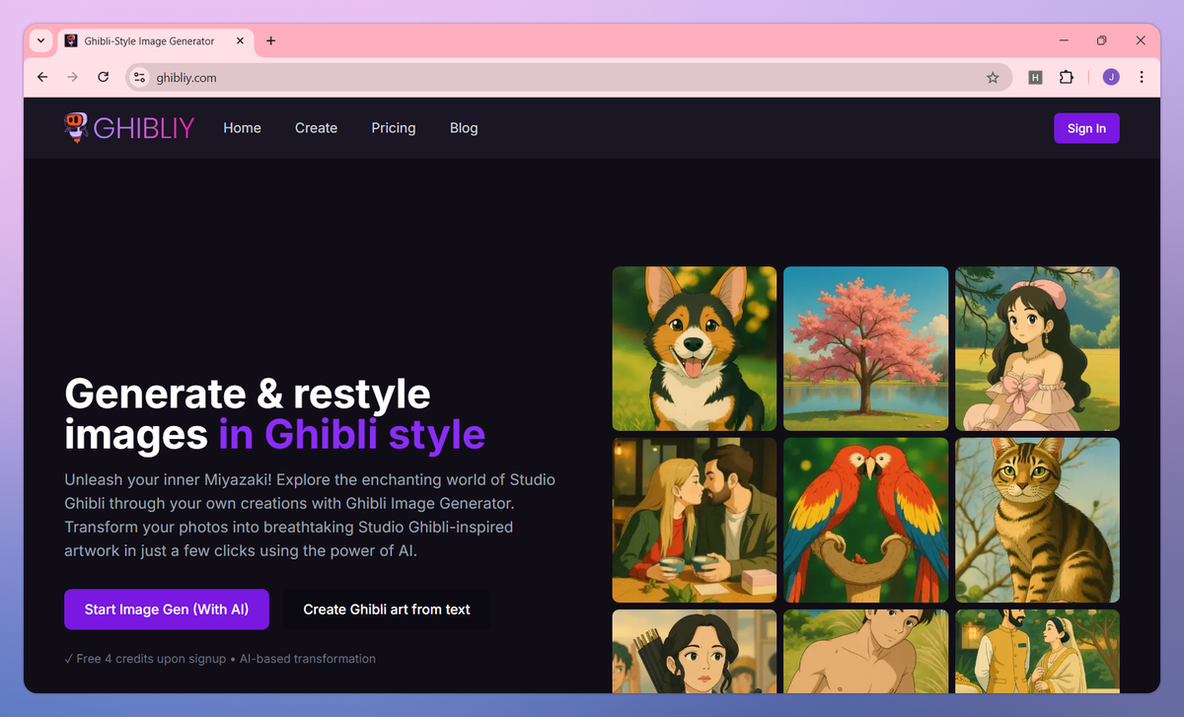Viewport: 1184px width, 717px height.
Task: Open the traditional dress couple thumbnail
Action: point(1037,651)
